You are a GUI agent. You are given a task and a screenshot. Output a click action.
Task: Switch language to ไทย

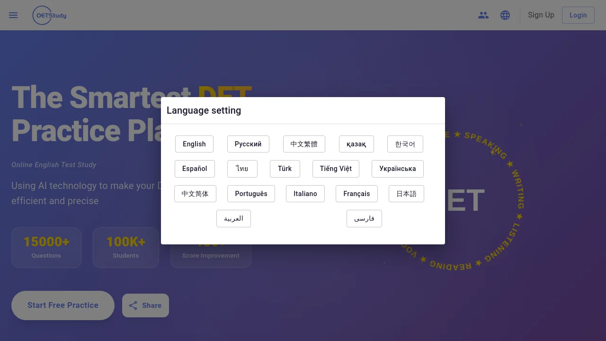(x=242, y=169)
